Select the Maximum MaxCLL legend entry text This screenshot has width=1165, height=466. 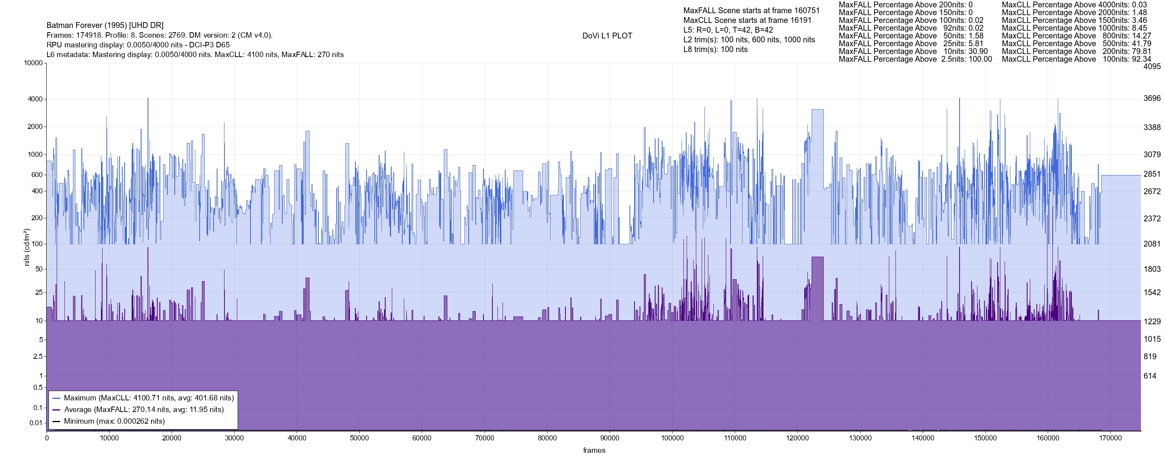coord(149,398)
